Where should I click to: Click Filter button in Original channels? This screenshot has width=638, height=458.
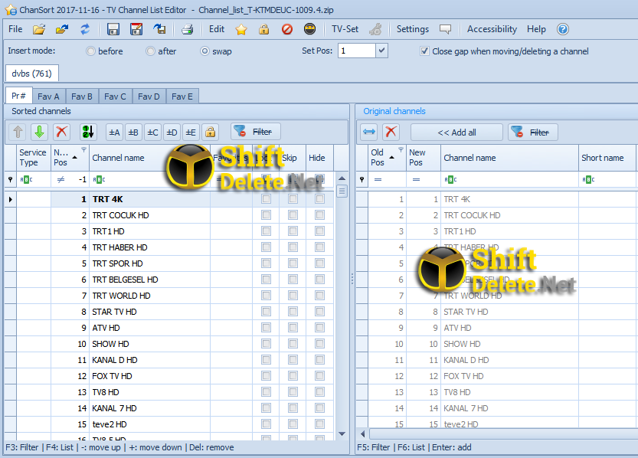(x=533, y=132)
